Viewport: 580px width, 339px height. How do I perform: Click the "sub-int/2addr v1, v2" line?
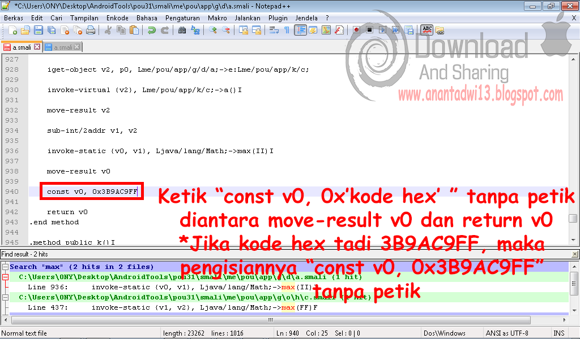click(x=92, y=131)
